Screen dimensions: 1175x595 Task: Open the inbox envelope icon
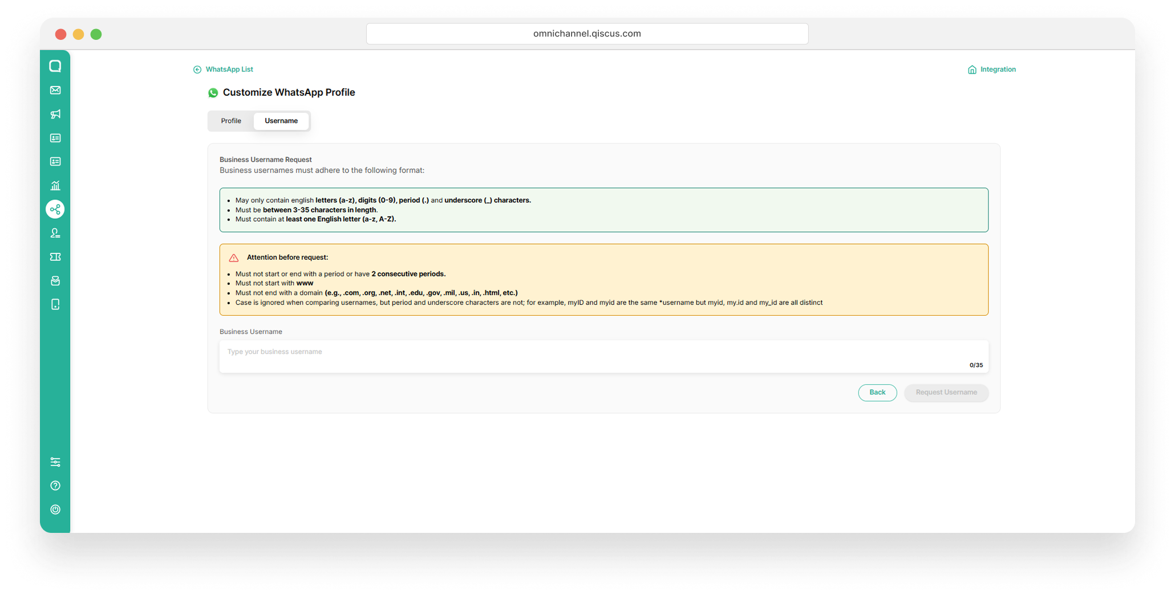55,90
